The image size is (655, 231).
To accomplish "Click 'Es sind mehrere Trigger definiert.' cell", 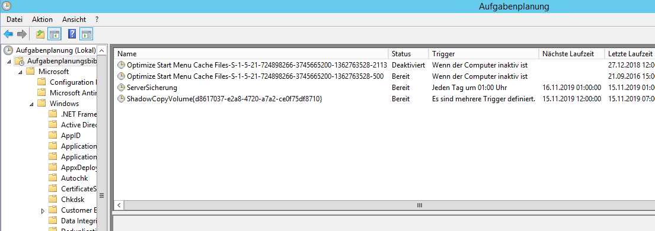I will pos(484,99).
